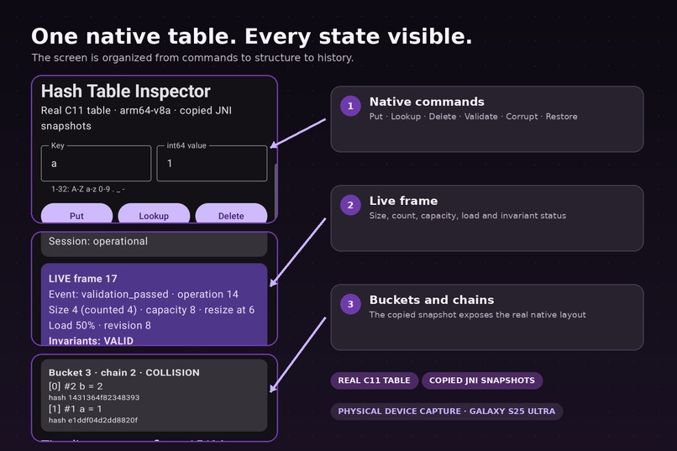Click 'Event: validation_passed · operation 14' line
Viewport: 677px width, 451px height.
tap(144, 294)
